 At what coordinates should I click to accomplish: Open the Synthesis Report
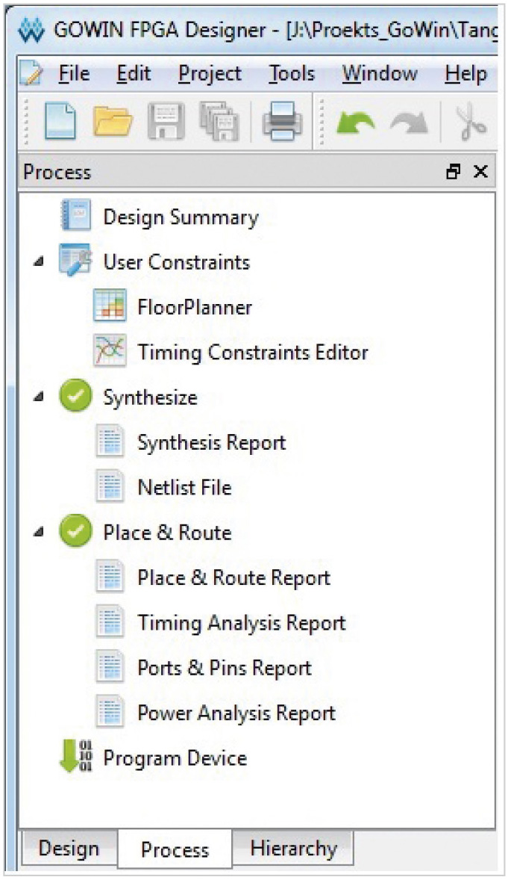(x=211, y=442)
